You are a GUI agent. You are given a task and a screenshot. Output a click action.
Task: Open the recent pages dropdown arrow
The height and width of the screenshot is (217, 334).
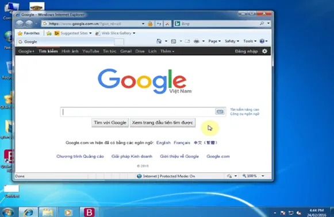coord(36,24)
